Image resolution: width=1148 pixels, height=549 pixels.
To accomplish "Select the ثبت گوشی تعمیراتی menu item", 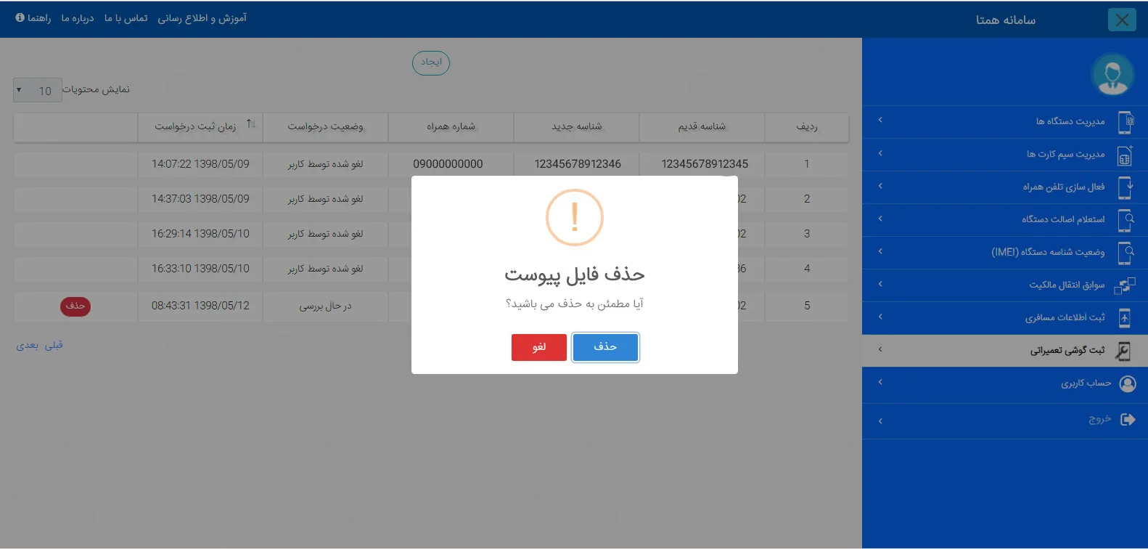I will coord(1005,351).
